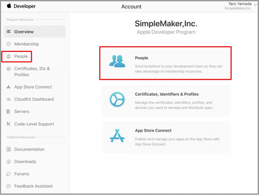Open the App Store Connect sidebar label
Screen dimensions: 259x195
point(33,87)
